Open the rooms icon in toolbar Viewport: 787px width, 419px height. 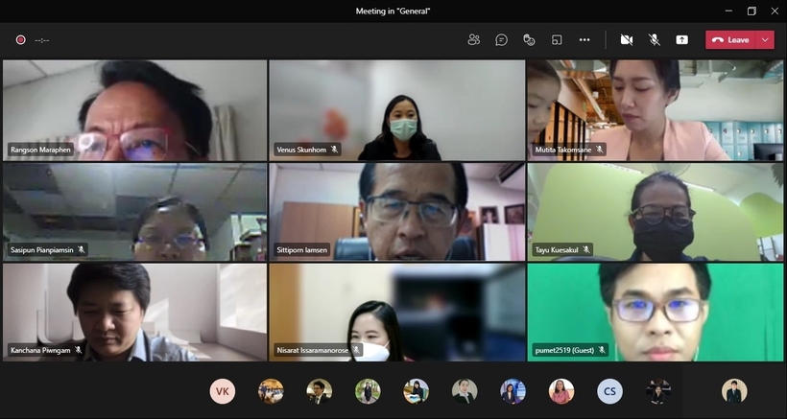click(x=557, y=40)
